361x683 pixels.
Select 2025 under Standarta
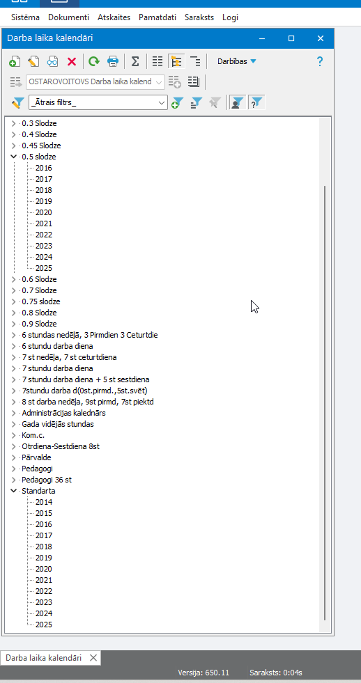click(44, 625)
